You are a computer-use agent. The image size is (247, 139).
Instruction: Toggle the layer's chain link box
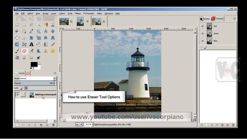(x=23, y=95)
